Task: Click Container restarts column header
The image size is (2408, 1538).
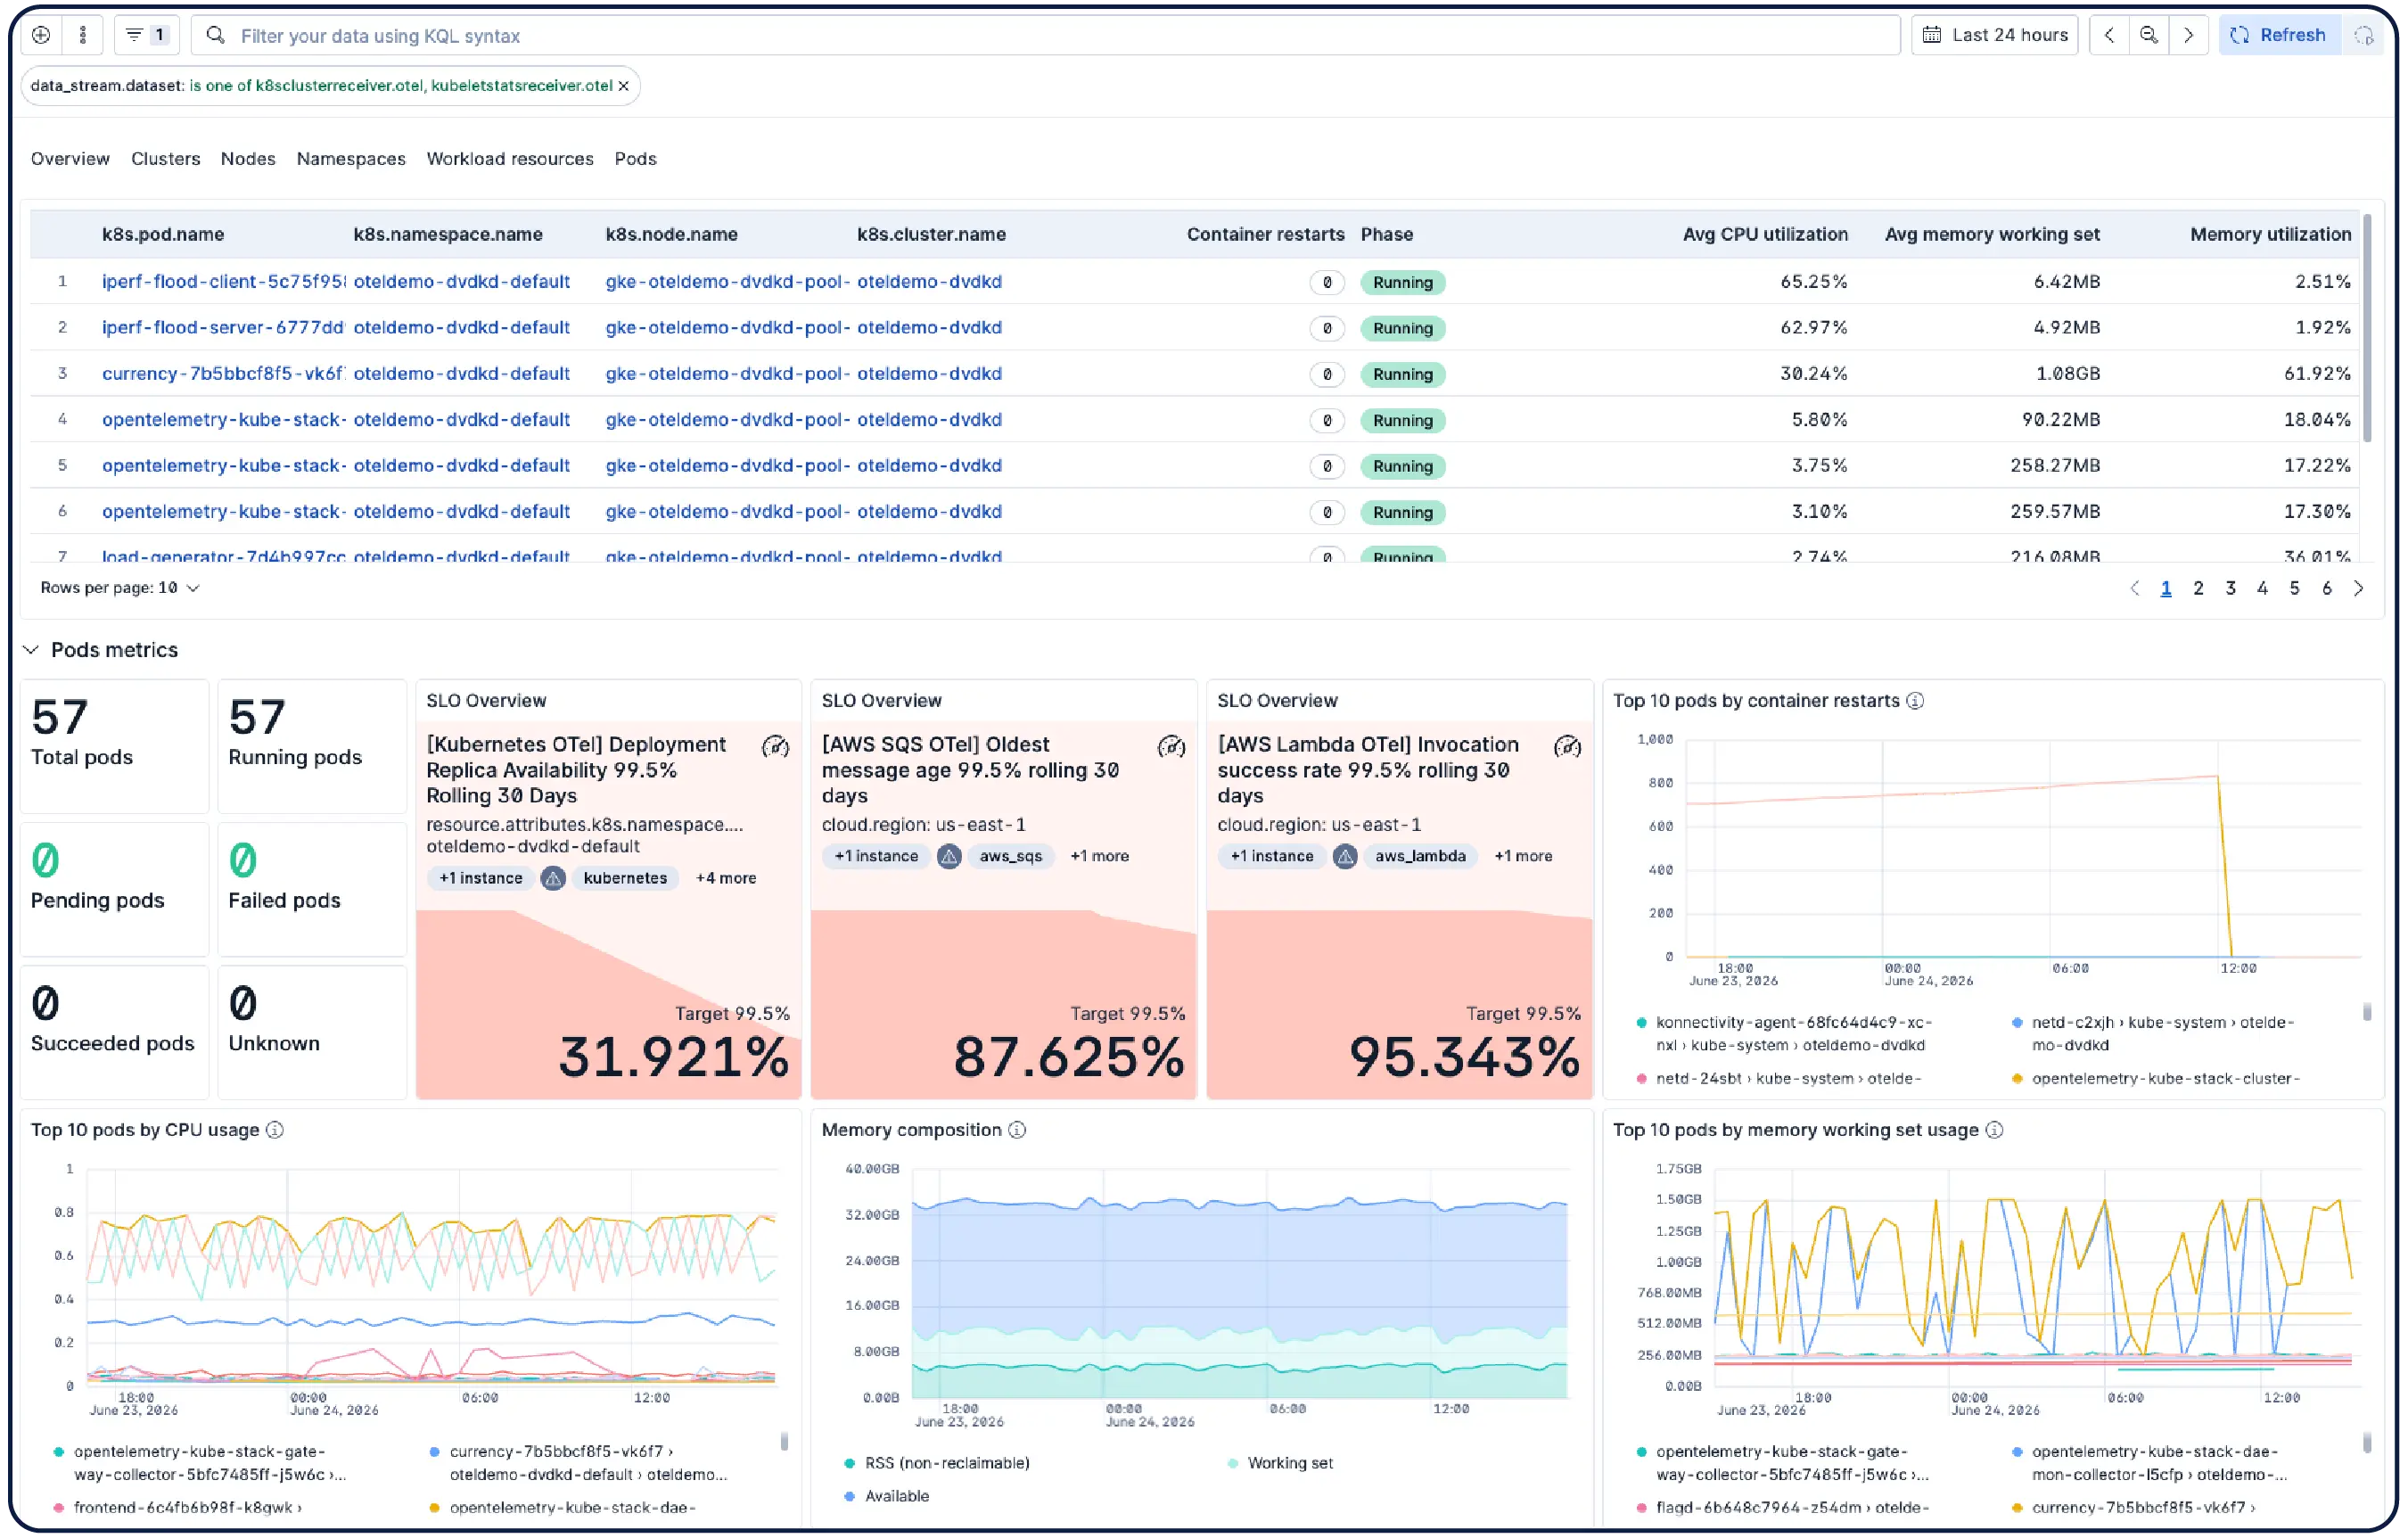Action: (x=1265, y=234)
